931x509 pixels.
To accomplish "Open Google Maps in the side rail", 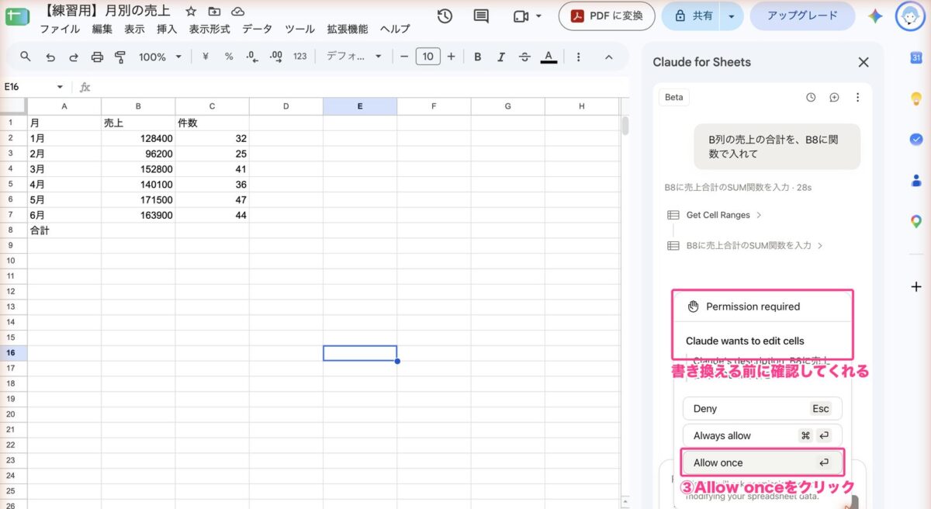I will 916,222.
